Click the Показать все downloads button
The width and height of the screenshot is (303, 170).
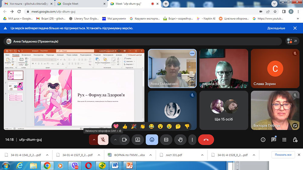pos(283,155)
